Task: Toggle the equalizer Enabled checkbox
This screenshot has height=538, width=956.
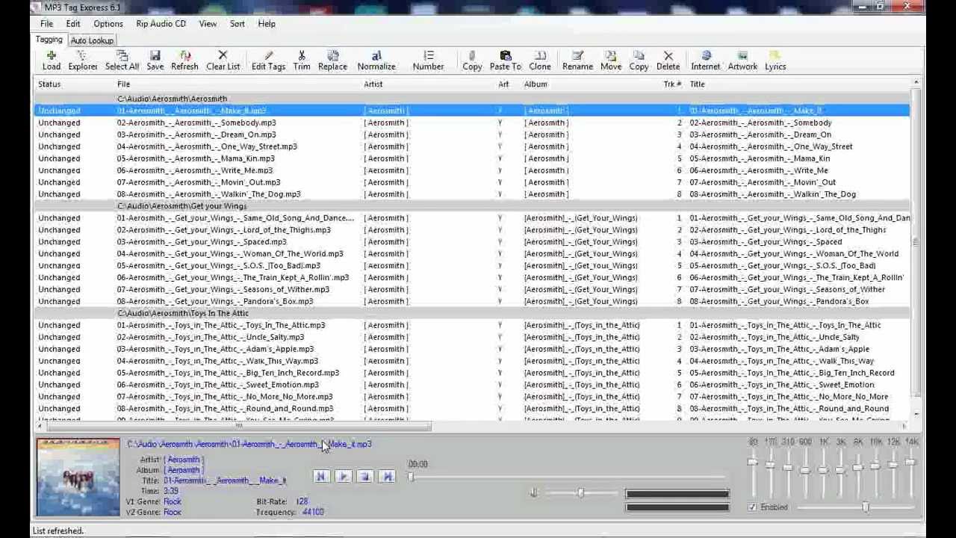Action: 752,507
